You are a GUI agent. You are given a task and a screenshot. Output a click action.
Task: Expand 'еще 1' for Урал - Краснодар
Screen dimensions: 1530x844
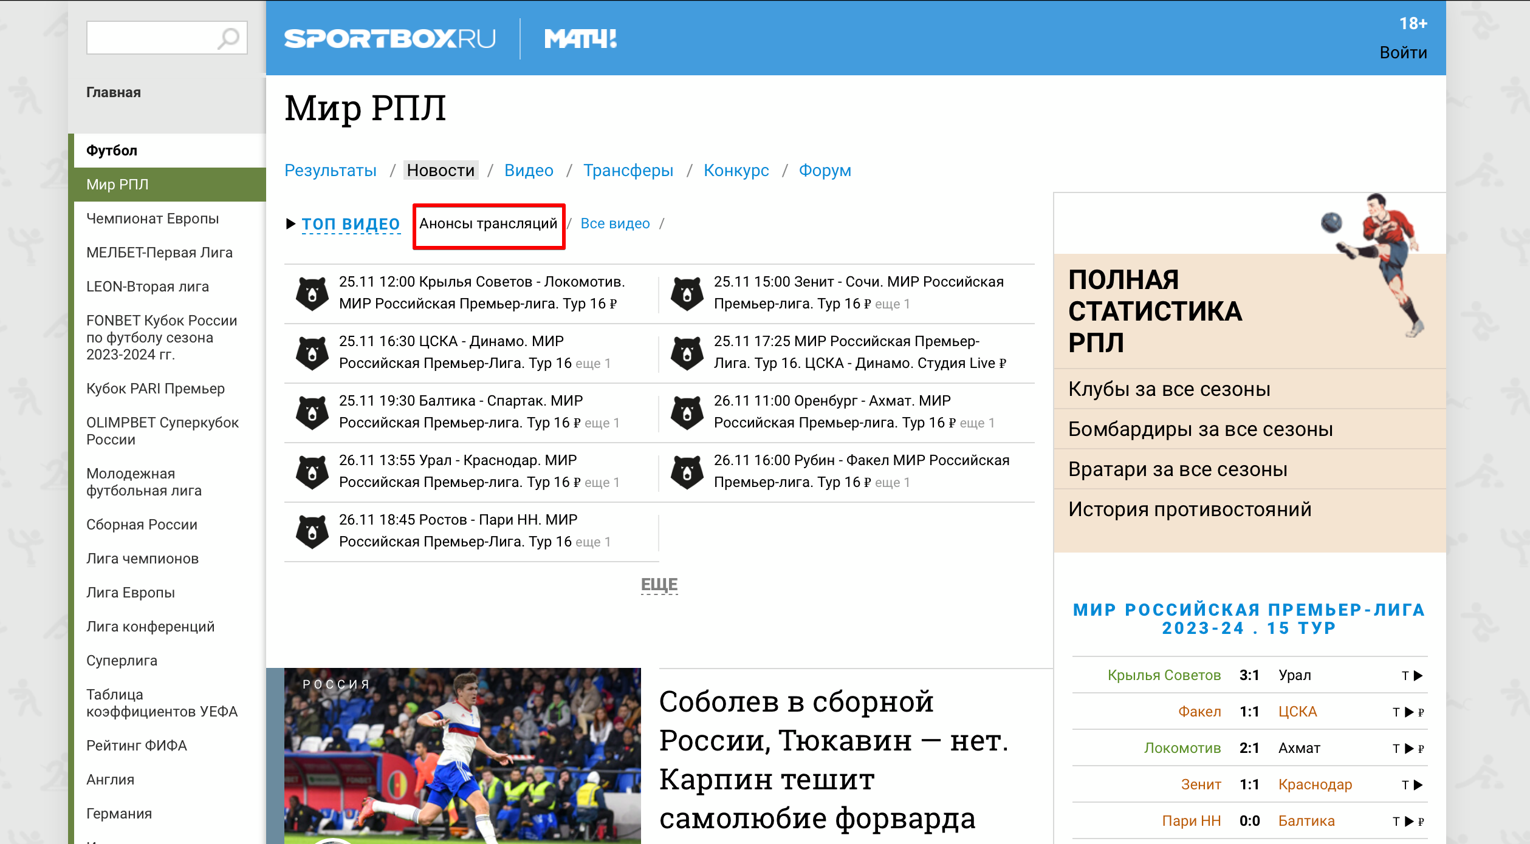click(602, 483)
